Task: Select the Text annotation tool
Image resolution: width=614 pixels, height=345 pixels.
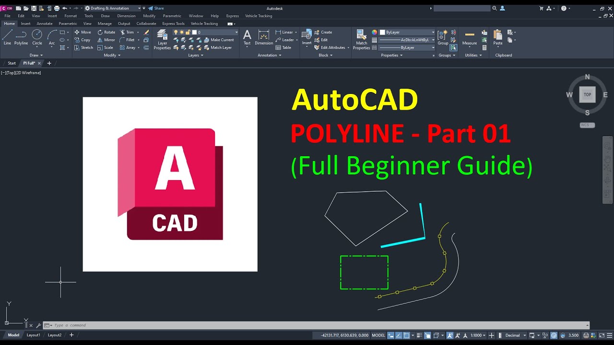Action: click(x=247, y=37)
